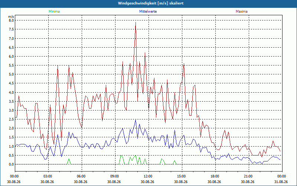Screen dimensions: 297x186
Task: Click the m/s unit label
Action: pyautogui.click(x=11, y=17)
